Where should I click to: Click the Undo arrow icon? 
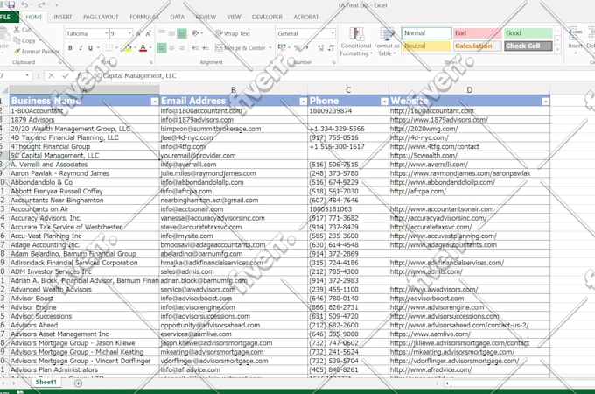click(24, 5)
